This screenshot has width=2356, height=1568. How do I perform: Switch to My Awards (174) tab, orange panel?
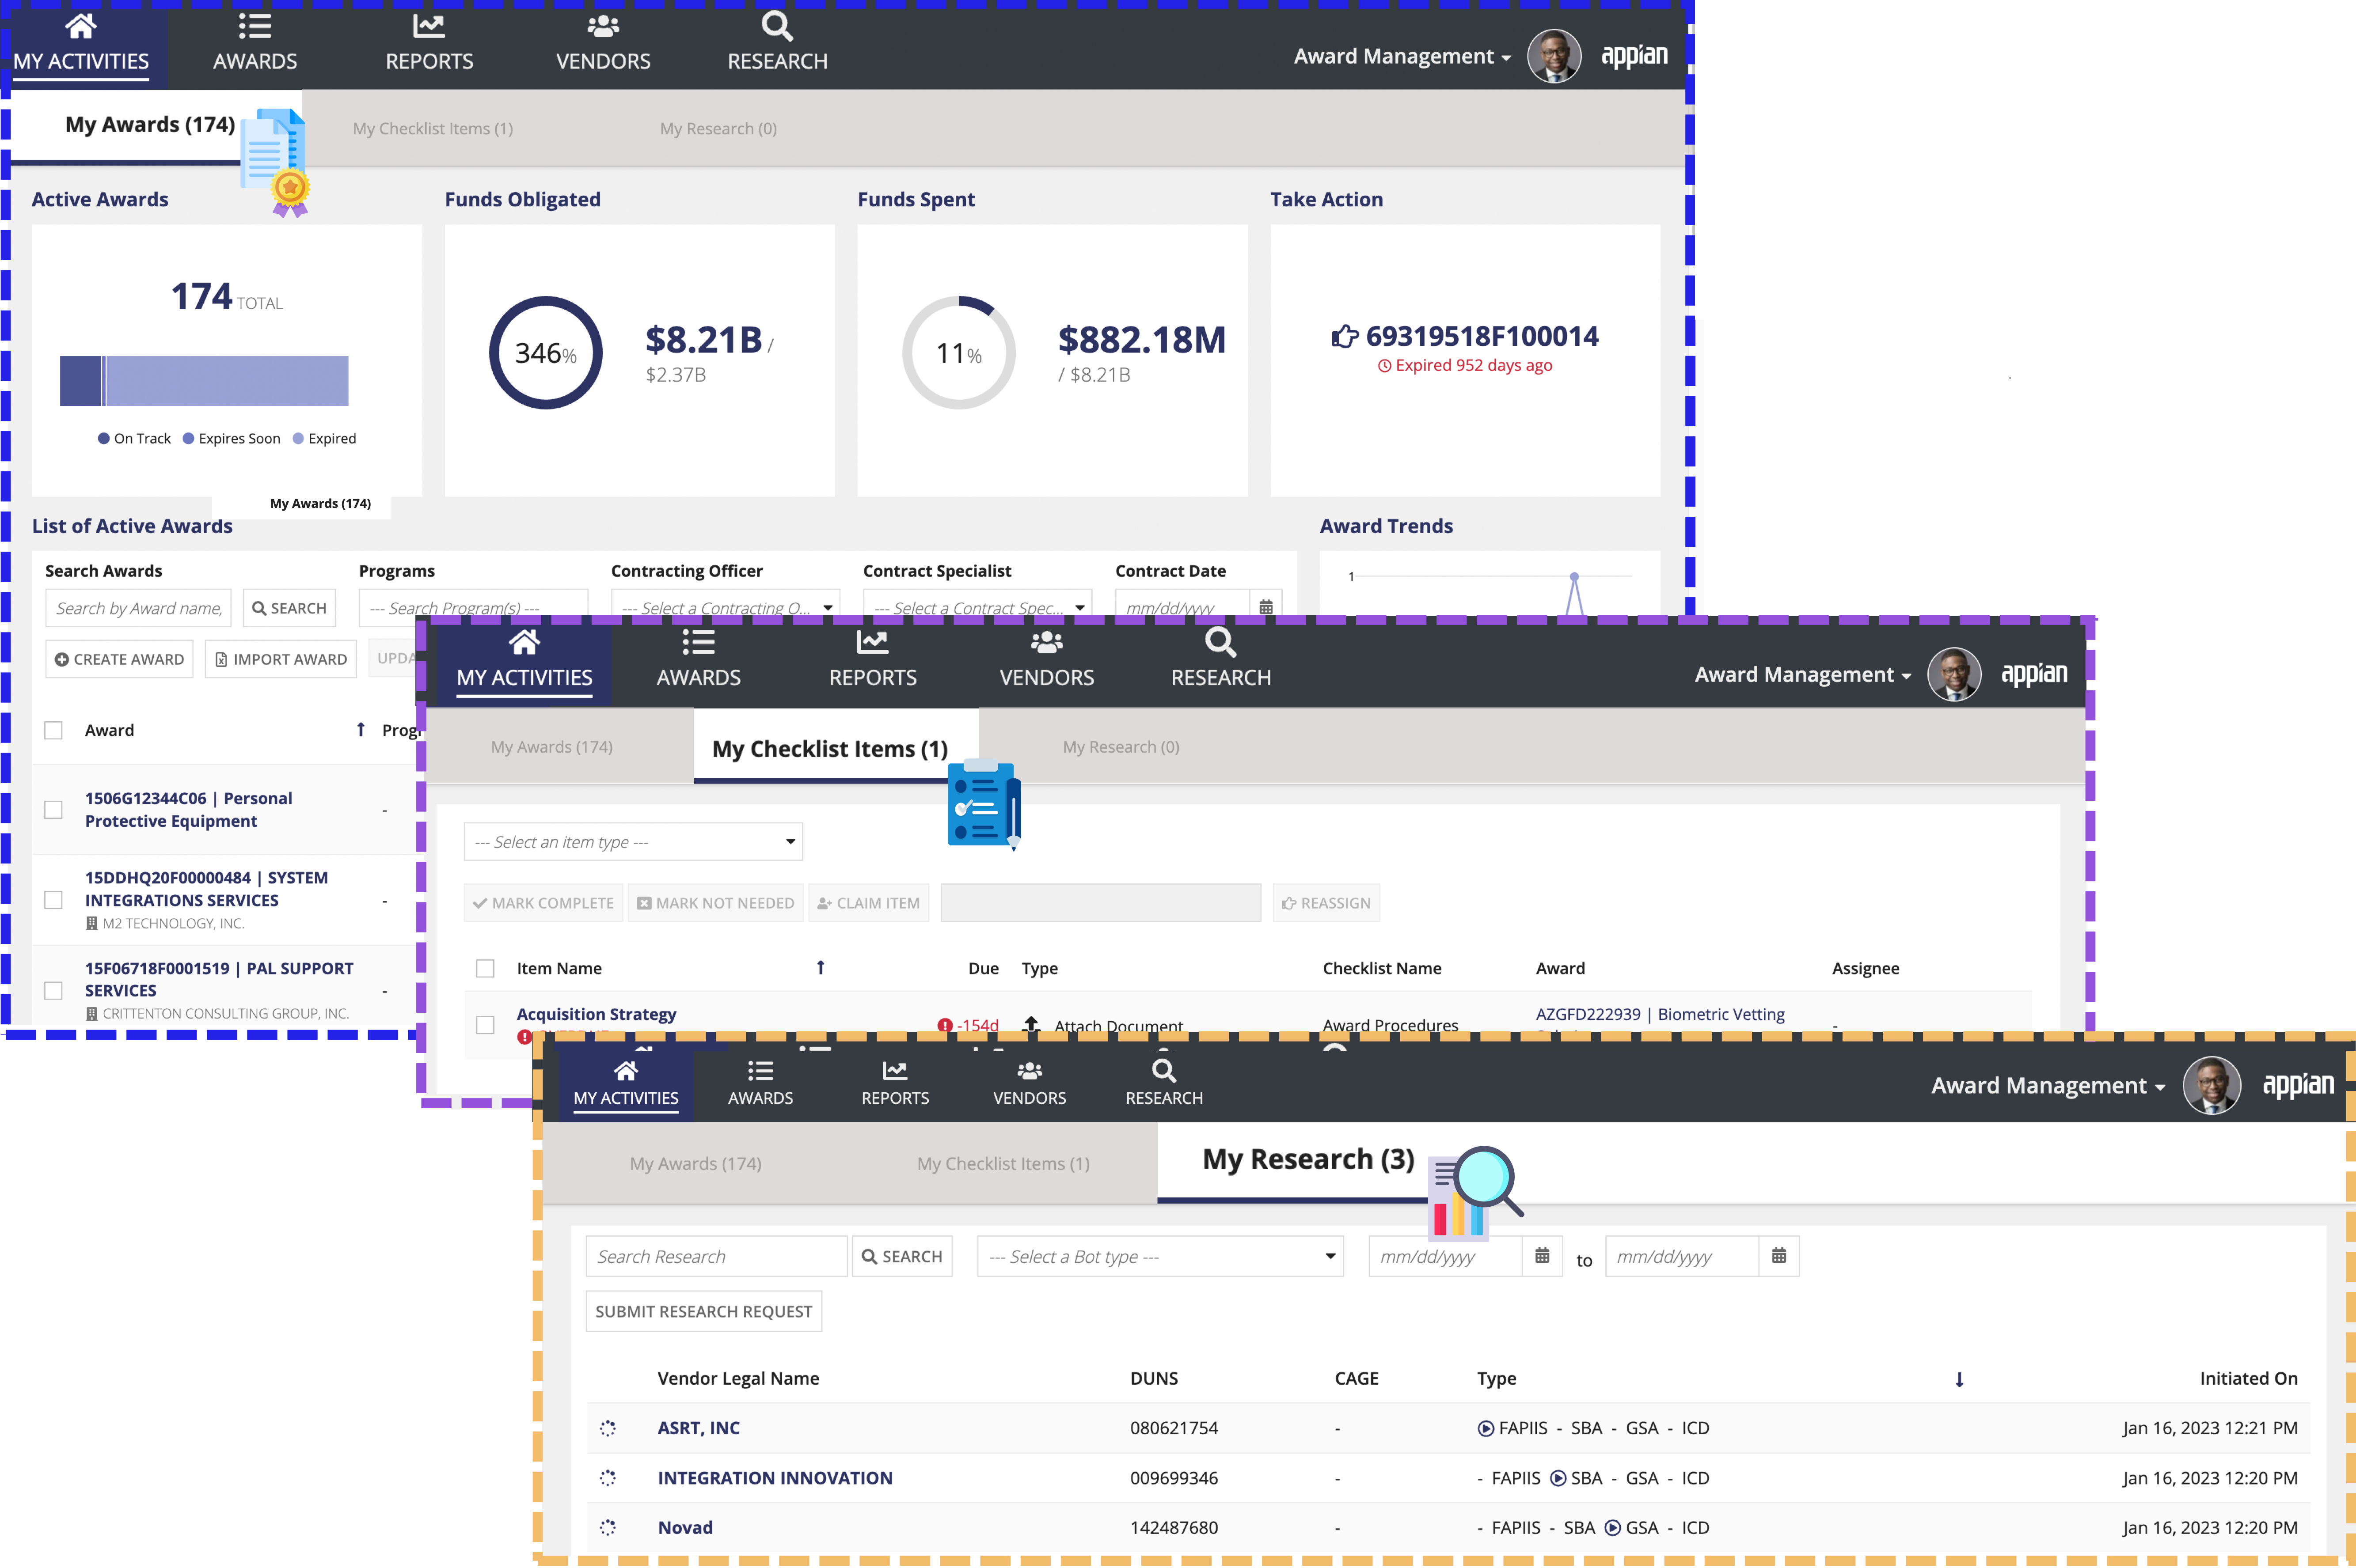tap(695, 1163)
